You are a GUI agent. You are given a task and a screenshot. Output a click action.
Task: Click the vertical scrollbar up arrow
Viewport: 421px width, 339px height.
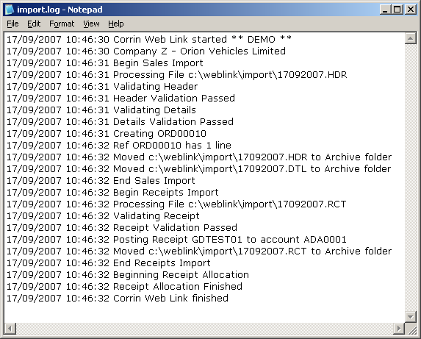coord(411,38)
